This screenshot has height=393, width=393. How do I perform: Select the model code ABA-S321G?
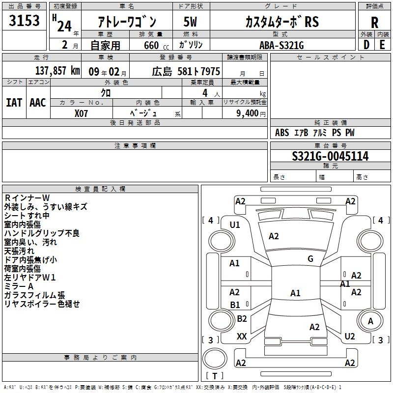[281, 45]
